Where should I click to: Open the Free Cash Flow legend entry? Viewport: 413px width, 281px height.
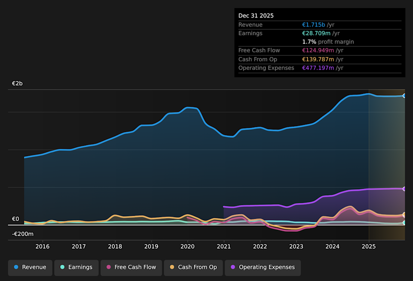131,267
